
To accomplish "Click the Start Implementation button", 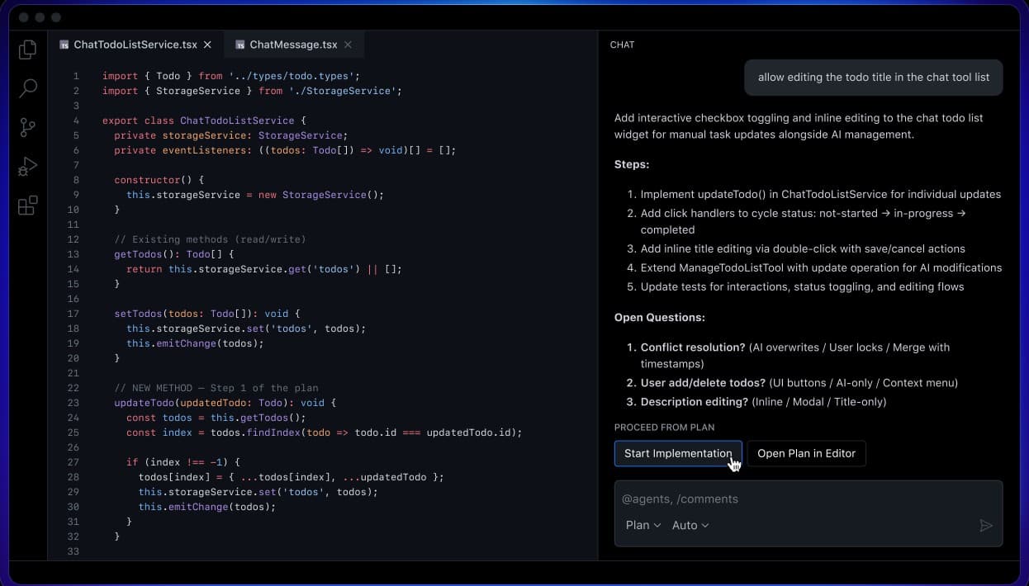I will tap(678, 453).
